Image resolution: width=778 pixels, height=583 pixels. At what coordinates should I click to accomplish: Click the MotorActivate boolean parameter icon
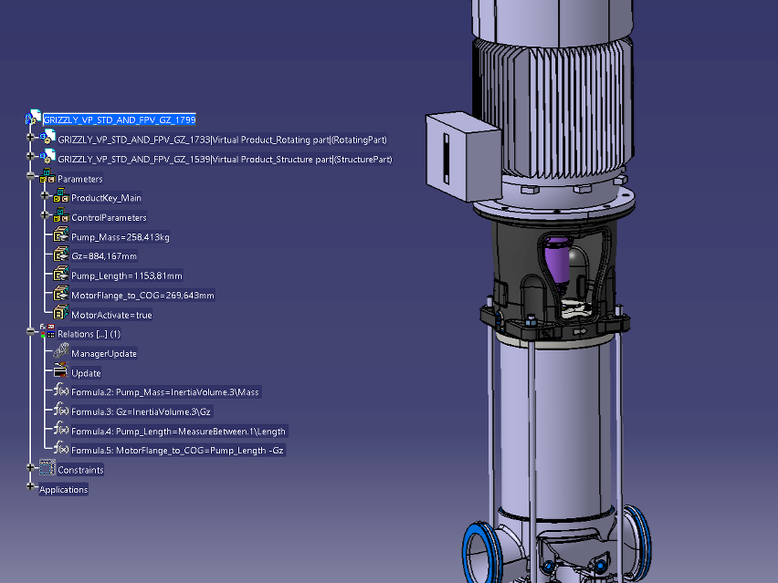tap(61, 314)
